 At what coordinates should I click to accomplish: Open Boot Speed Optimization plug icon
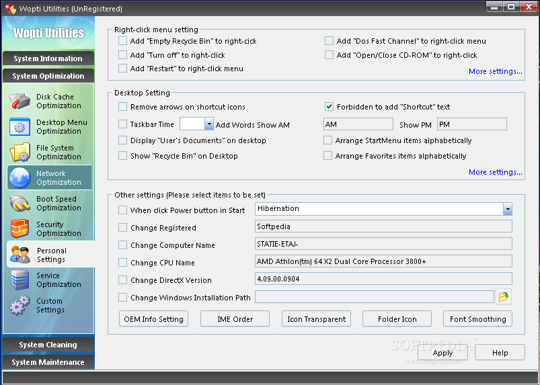(x=20, y=204)
